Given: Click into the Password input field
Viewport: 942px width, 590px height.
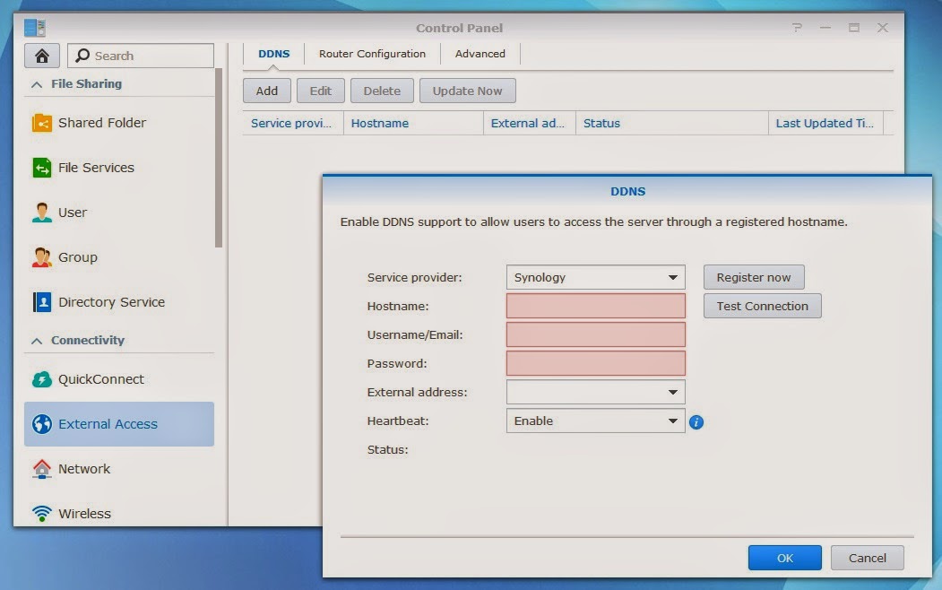Looking at the screenshot, I should [x=595, y=363].
